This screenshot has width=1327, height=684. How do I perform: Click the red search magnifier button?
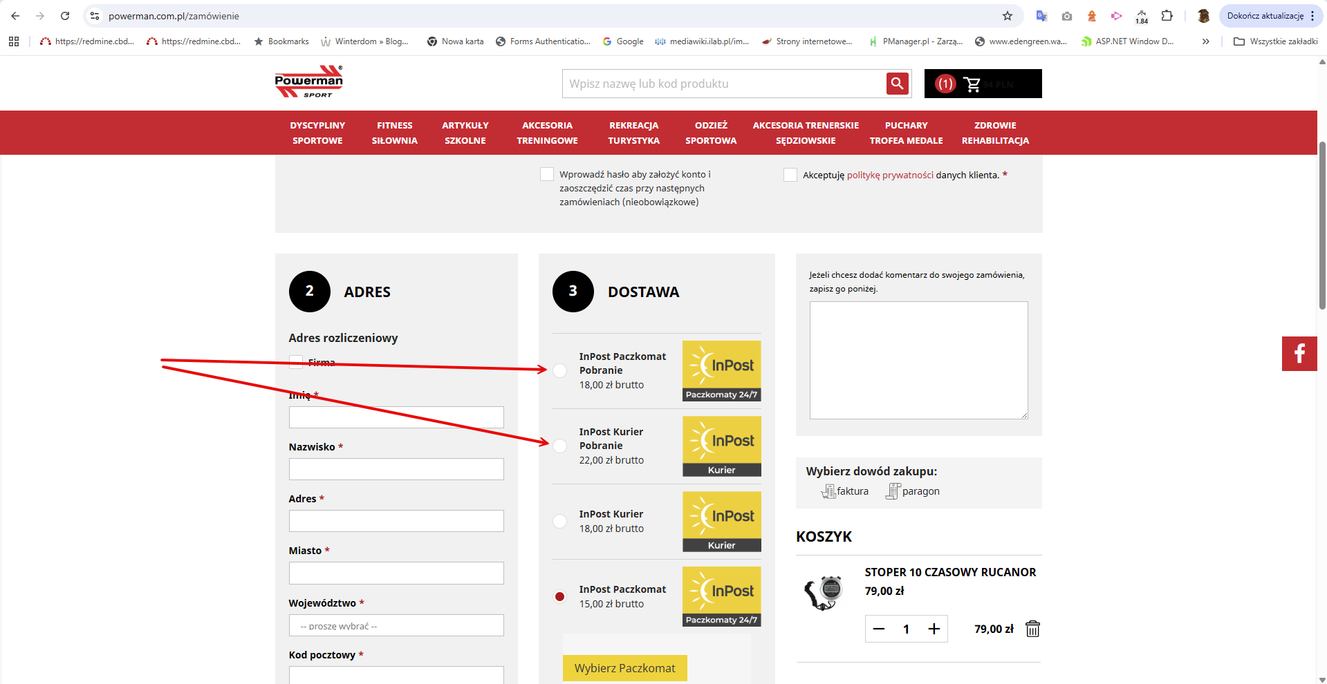pyautogui.click(x=897, y=84)
